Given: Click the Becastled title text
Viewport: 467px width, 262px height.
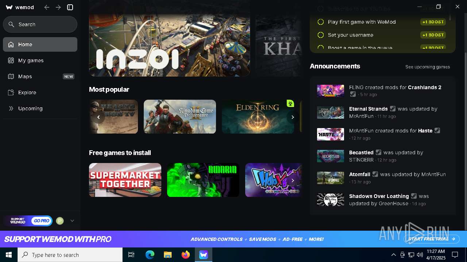Looking at the screenshot, I should click(x=361, y=152).
